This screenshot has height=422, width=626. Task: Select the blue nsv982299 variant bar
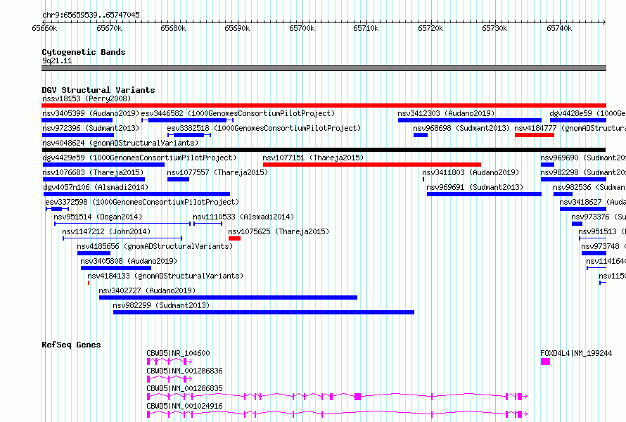click(264, 312)
